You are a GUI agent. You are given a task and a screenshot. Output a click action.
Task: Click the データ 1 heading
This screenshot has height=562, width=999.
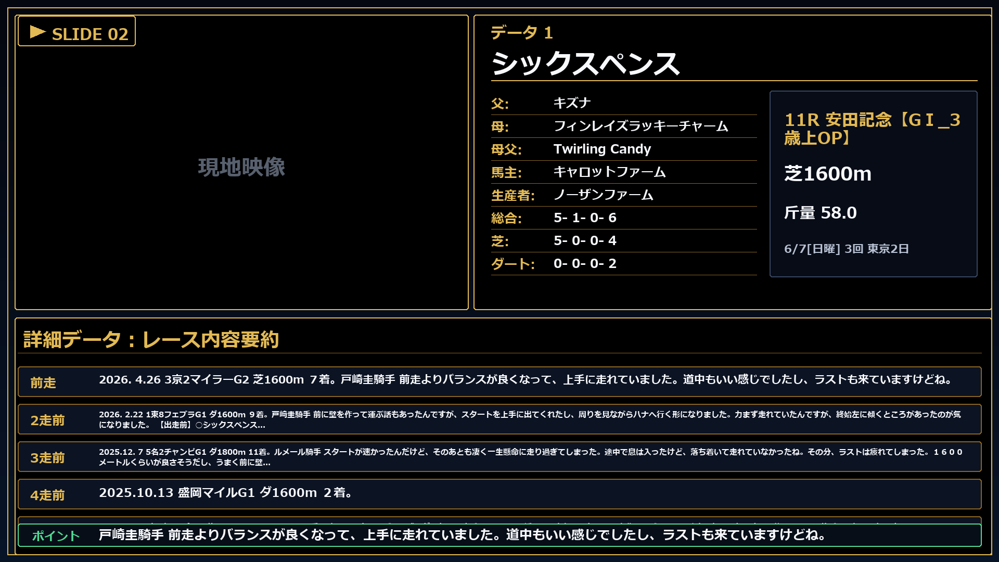click(522, 33)
